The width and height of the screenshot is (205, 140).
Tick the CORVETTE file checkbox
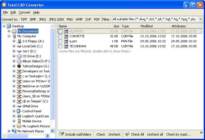60,36
